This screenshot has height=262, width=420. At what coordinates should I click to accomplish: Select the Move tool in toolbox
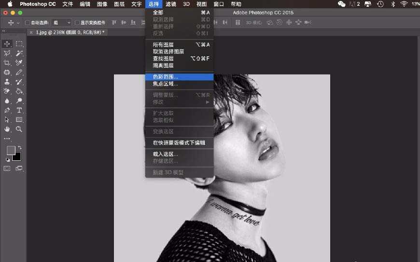7,44
